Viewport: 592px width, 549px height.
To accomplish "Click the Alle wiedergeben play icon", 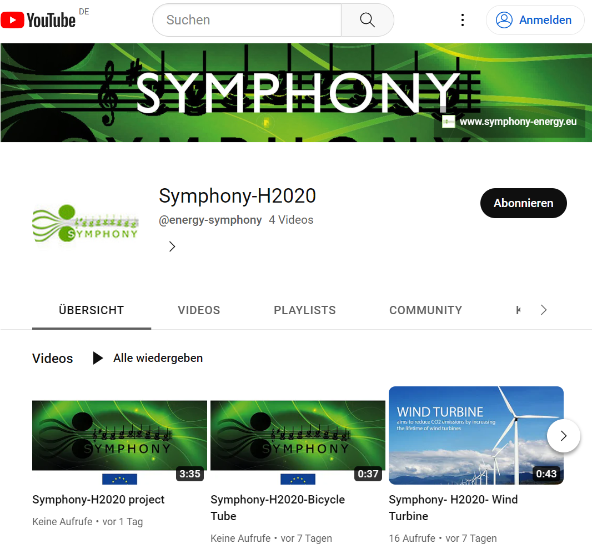I will click(x=98, y=358).
